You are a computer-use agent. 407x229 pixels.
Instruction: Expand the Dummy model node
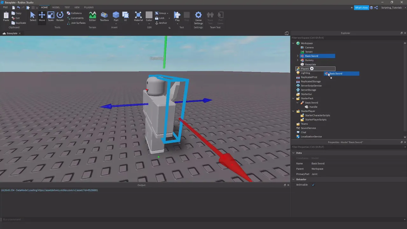pyautogui.click(x=298, y=60)
